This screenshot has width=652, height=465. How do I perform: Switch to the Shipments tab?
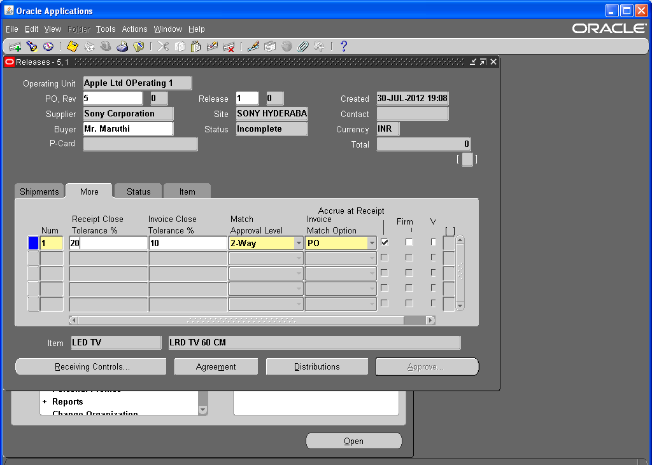[39, 191]
